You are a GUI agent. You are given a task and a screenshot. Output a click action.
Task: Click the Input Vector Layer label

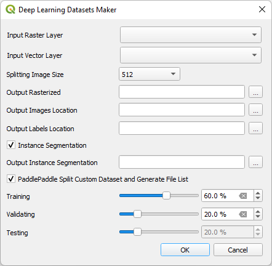34,55
